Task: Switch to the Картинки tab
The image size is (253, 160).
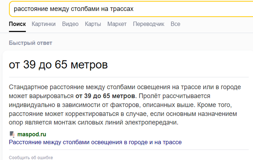Action: 44,24
